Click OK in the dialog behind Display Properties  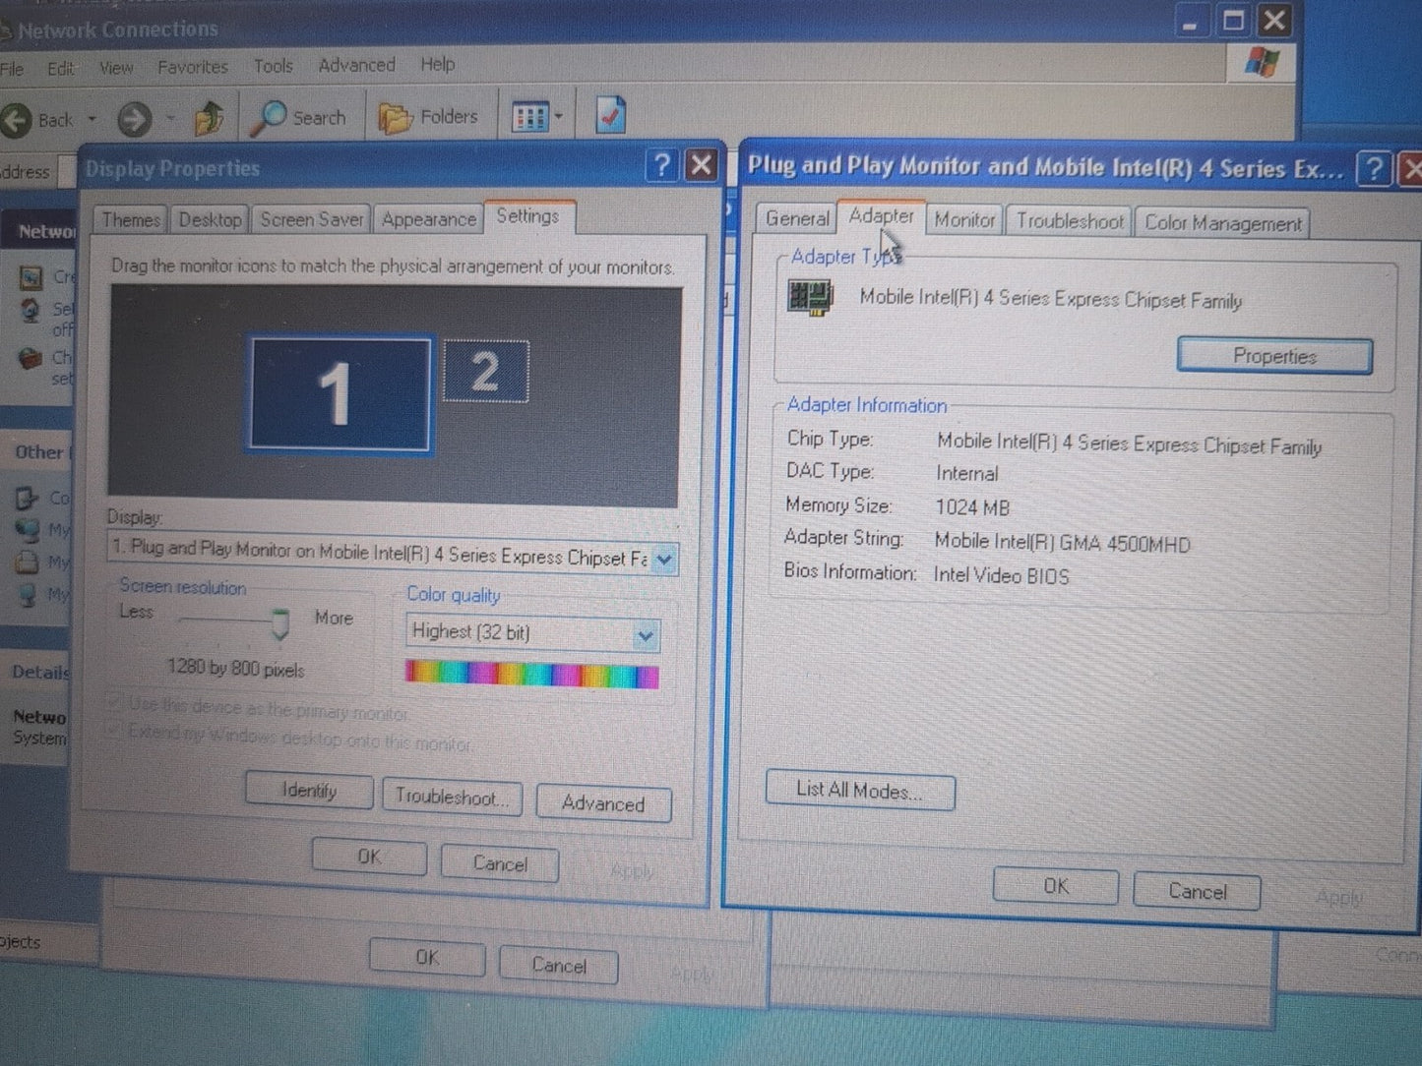click(x=427, y=958)
